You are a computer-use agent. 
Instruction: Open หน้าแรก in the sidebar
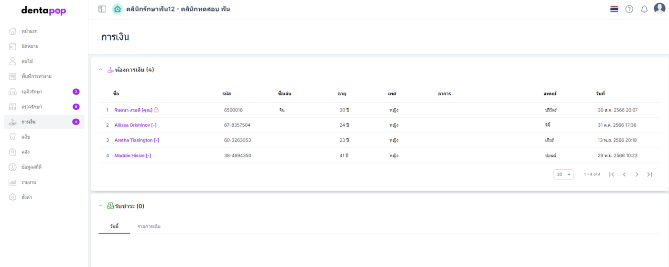44,31
